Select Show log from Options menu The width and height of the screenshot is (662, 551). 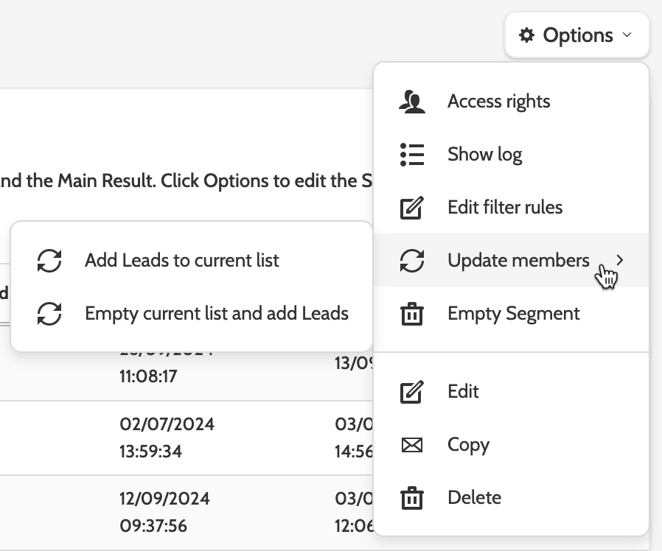[x=484, y=155]
